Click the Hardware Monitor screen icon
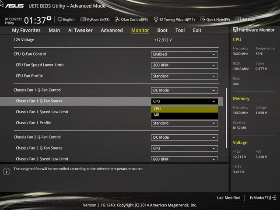This screenshot has height=210, width=280. click(235, 30)
